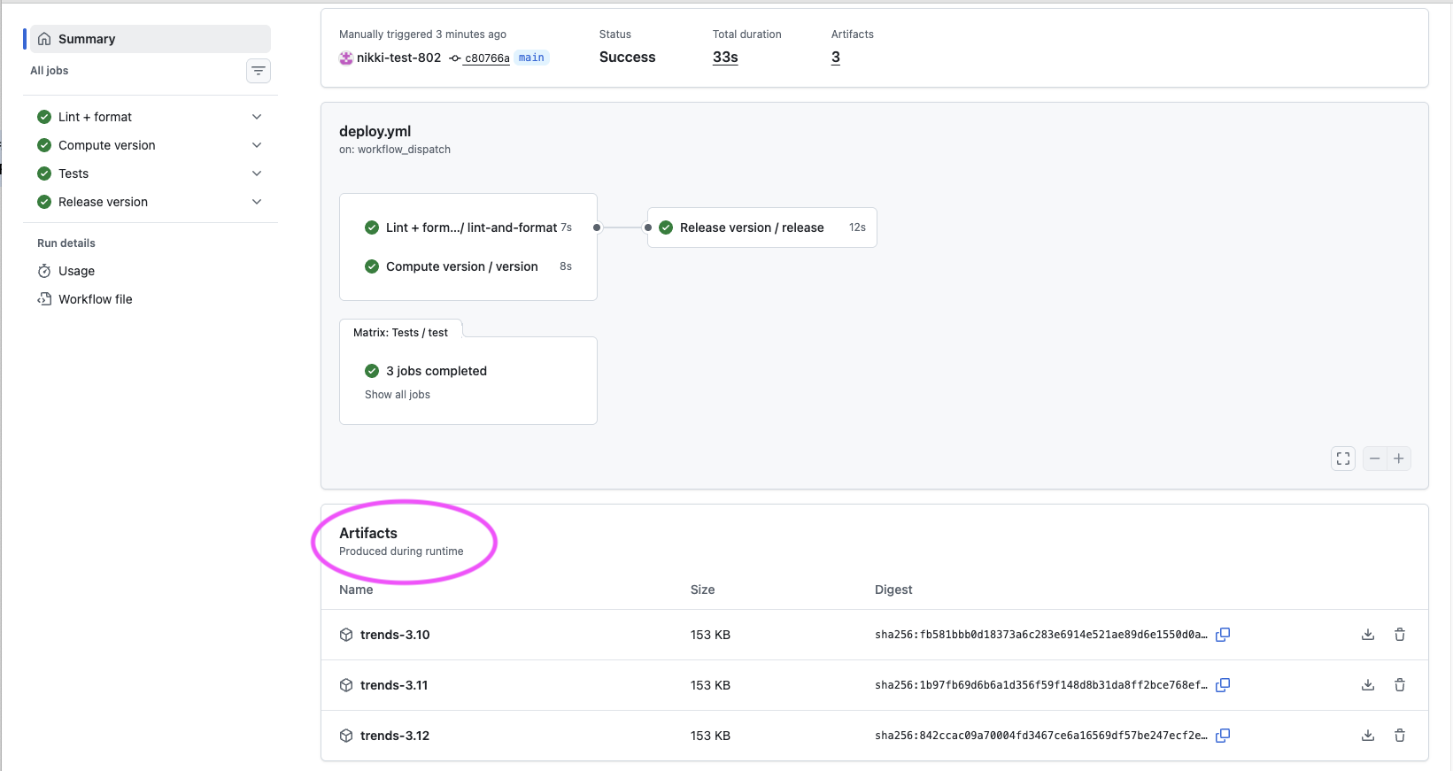
Task: Click the trends-3.10 sha256 digest text
Action: click(x=1041, y=635)
